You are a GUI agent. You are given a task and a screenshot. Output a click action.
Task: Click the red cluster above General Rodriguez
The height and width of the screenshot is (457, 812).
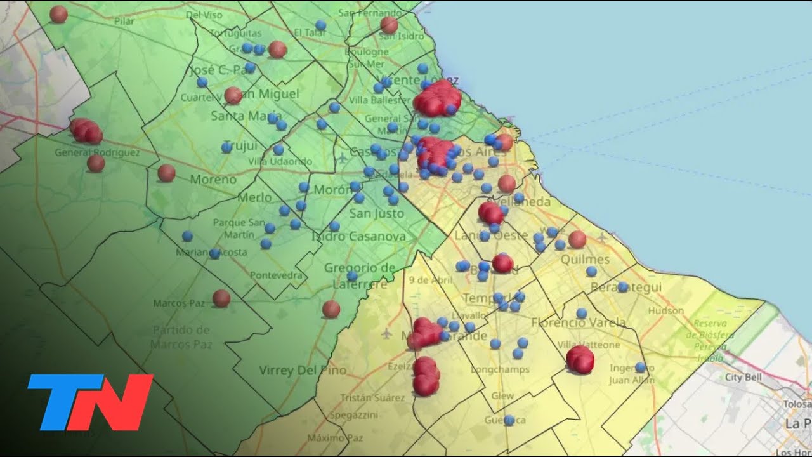coord(86,130)
